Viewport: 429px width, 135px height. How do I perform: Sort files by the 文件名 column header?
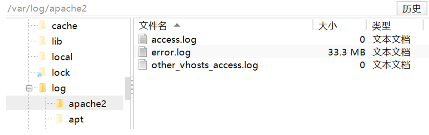tap(153, 26)
